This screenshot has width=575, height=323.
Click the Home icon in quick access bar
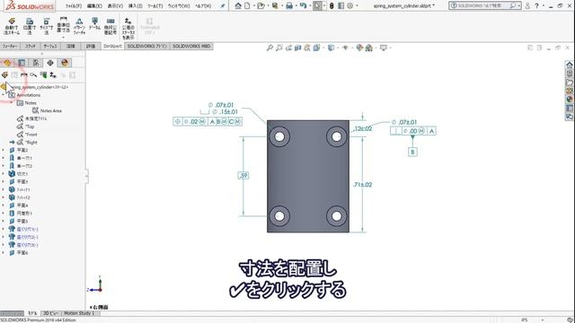click(x=238, y=6)
